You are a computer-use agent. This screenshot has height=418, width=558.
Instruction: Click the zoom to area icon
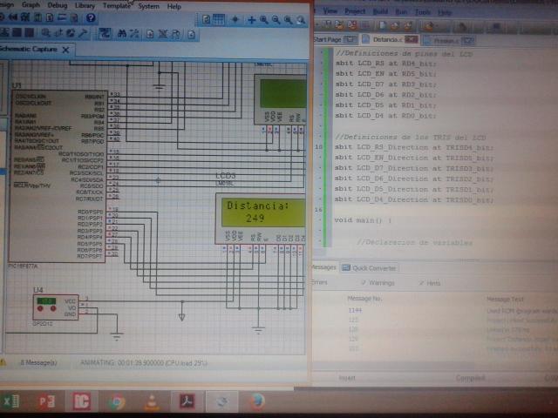[x=301, y=21]
